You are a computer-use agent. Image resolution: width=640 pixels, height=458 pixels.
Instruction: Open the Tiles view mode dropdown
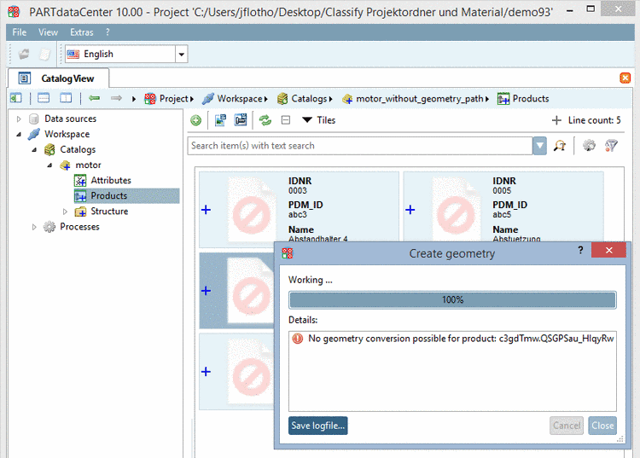(x=319, y=120)
